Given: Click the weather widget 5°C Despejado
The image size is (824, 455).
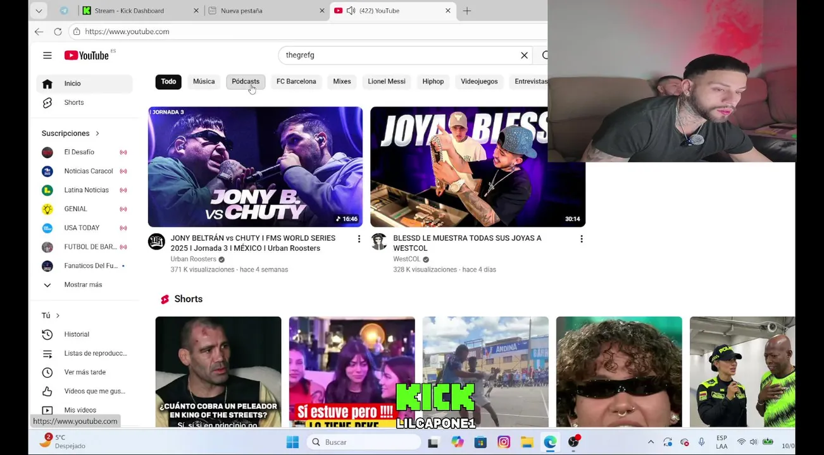Looking at the screenshot, I should coord(62,442).
